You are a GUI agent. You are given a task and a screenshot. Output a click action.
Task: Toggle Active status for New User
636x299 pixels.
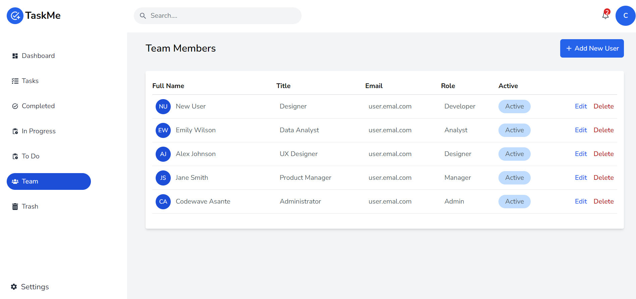tap(515, 106)
